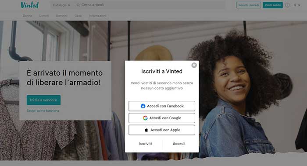Open the Informazioni menu item
This screenshot has height=166, width=307.
click(97, 16)
